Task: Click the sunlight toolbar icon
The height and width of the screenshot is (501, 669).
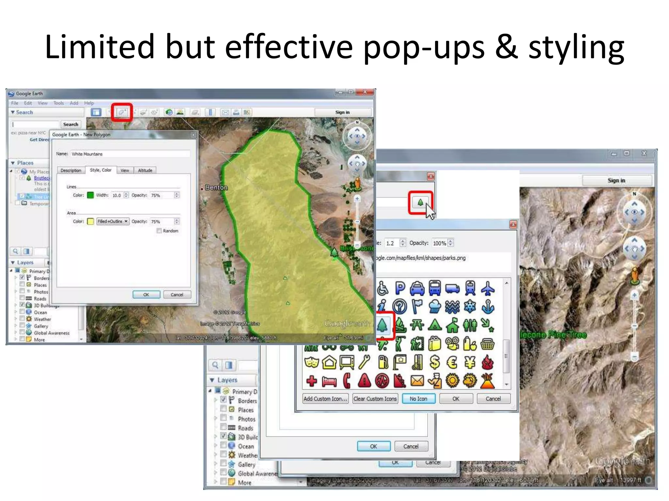Action: click(x=180, y=113)
